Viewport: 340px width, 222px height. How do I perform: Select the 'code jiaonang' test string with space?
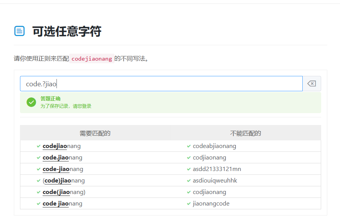pyautogui.click(x=62, y=204)
